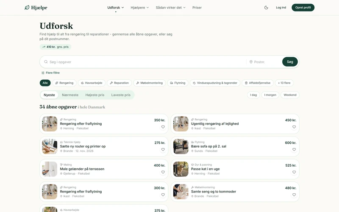This screenshot has height=212, width=339.
Task: Filter tasks for I morgen
Action: pyautogui.click(x=270, y=95)
